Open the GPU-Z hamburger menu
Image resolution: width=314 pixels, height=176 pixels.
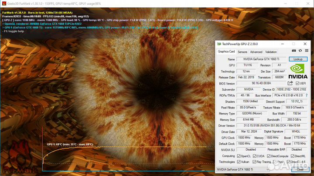click(x=307, y=51)
